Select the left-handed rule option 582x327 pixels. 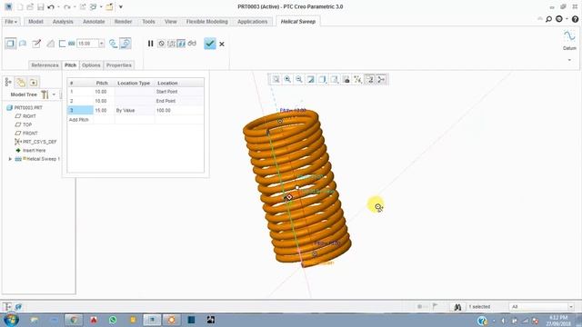point(113,44)
